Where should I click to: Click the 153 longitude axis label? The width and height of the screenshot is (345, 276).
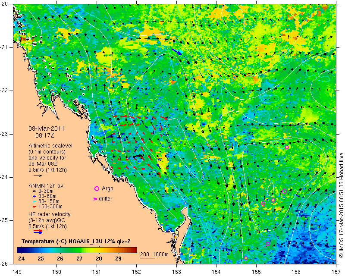click(176, 272)
